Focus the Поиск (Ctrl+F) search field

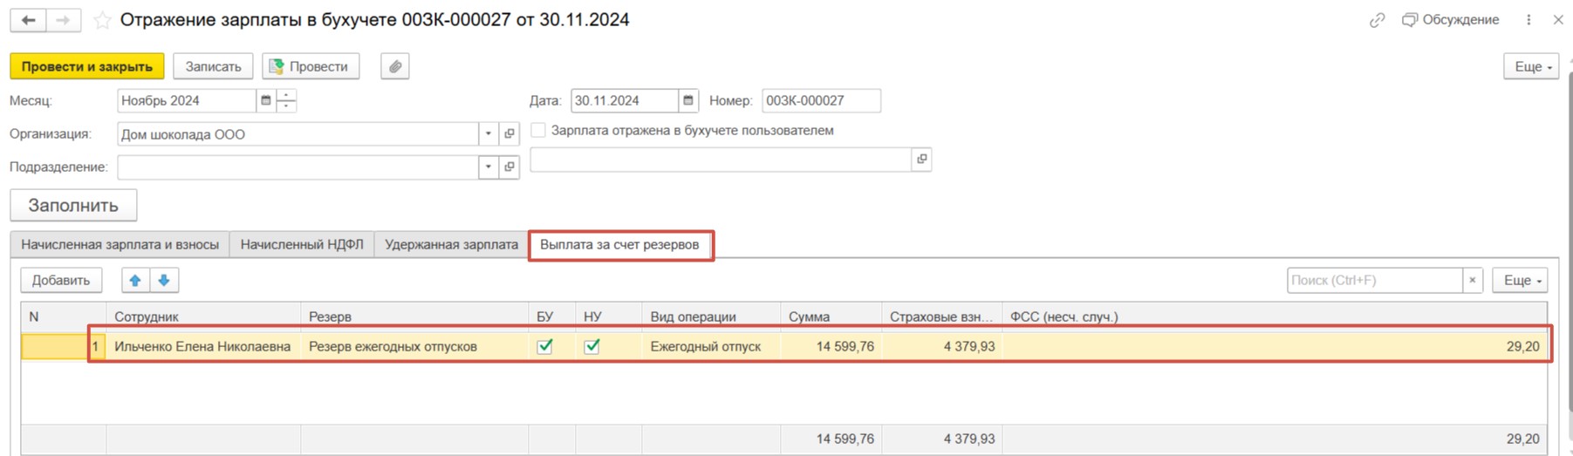[x=1374, y=280]
